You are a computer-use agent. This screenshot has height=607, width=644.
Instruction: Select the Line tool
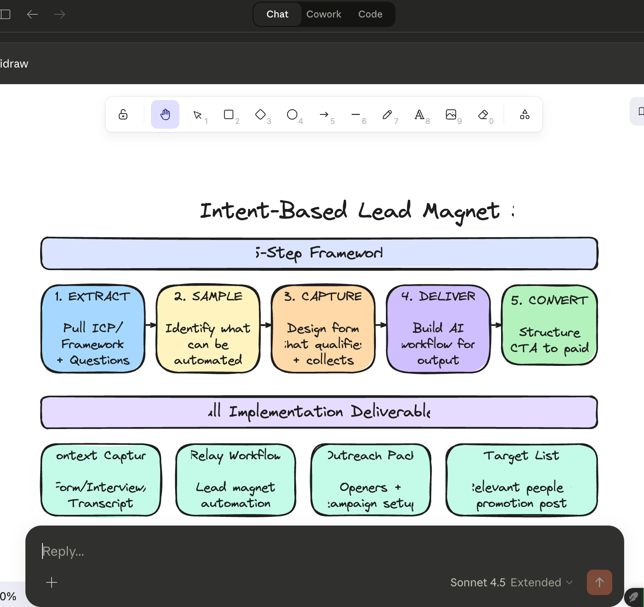point(356,114)
